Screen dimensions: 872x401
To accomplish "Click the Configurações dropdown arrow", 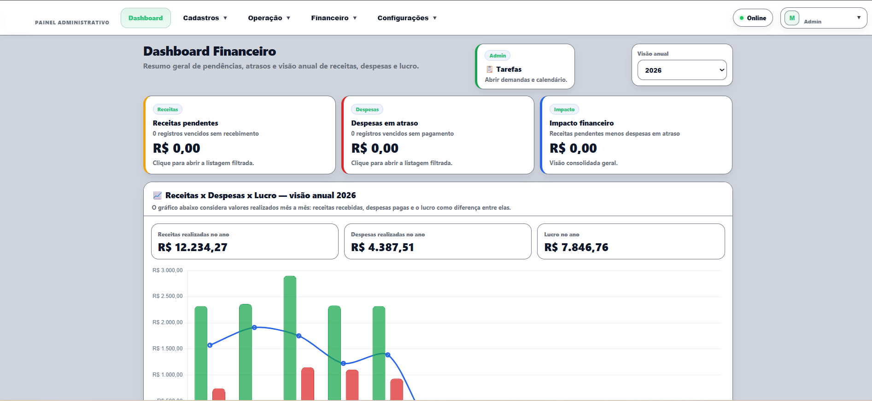I will (434, 18).
